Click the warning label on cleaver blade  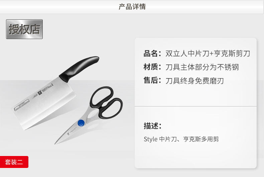click(21, 105)
